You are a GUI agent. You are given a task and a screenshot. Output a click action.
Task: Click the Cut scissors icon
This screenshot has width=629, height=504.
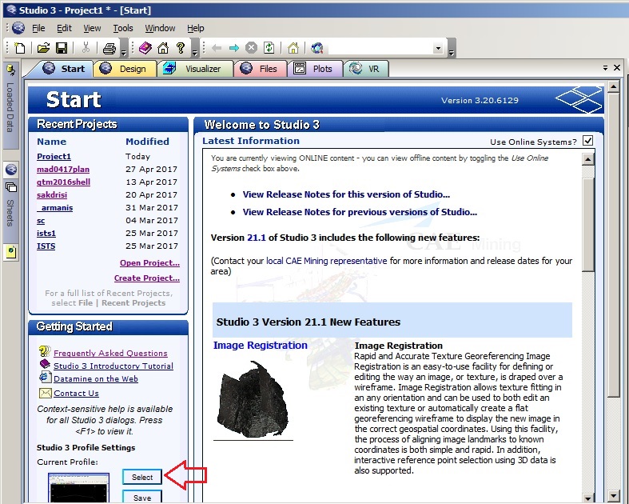pyautogui.click(x=86, y=48)
